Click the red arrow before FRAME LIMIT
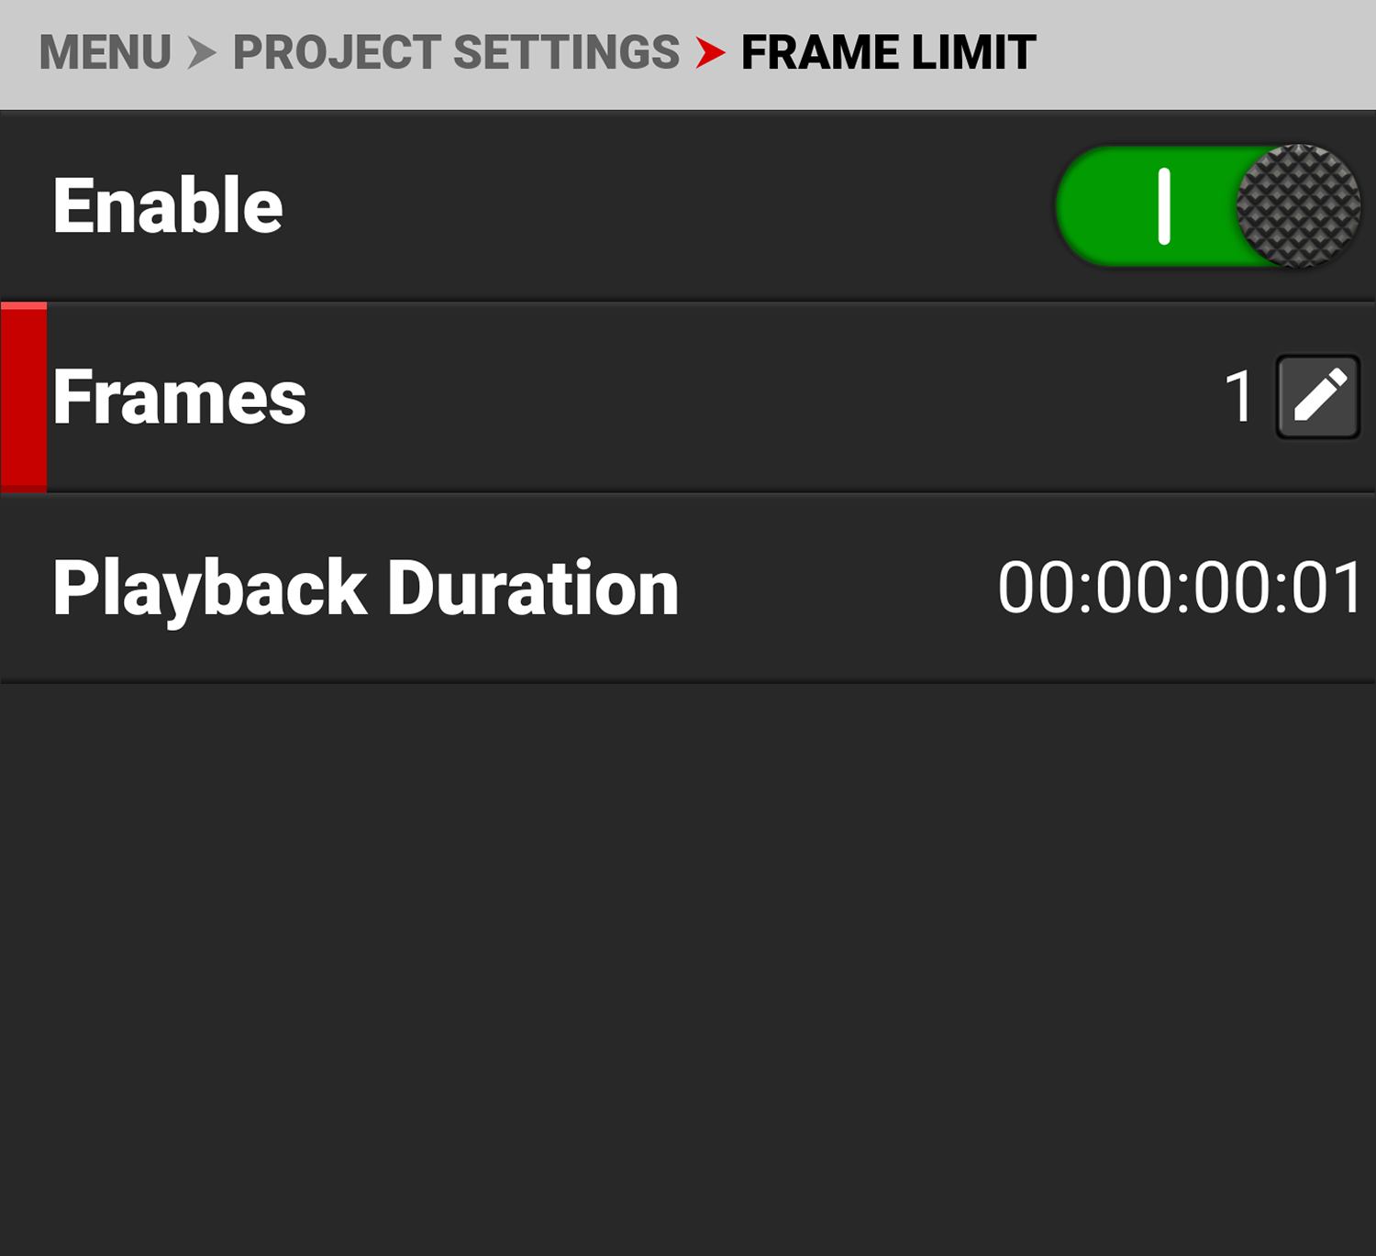The image size is (1376, 1256). (x=709, y=53)
